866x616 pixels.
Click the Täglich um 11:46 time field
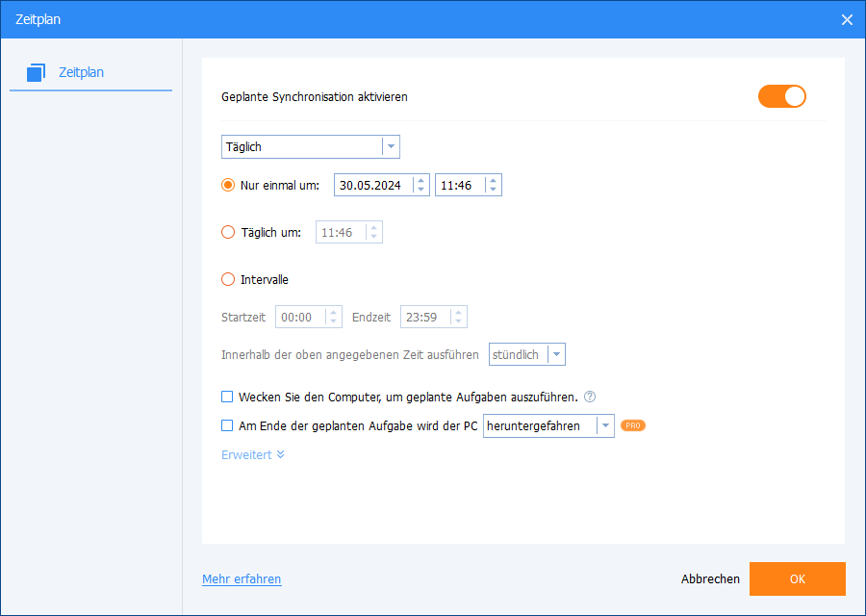tap(349, 232)
